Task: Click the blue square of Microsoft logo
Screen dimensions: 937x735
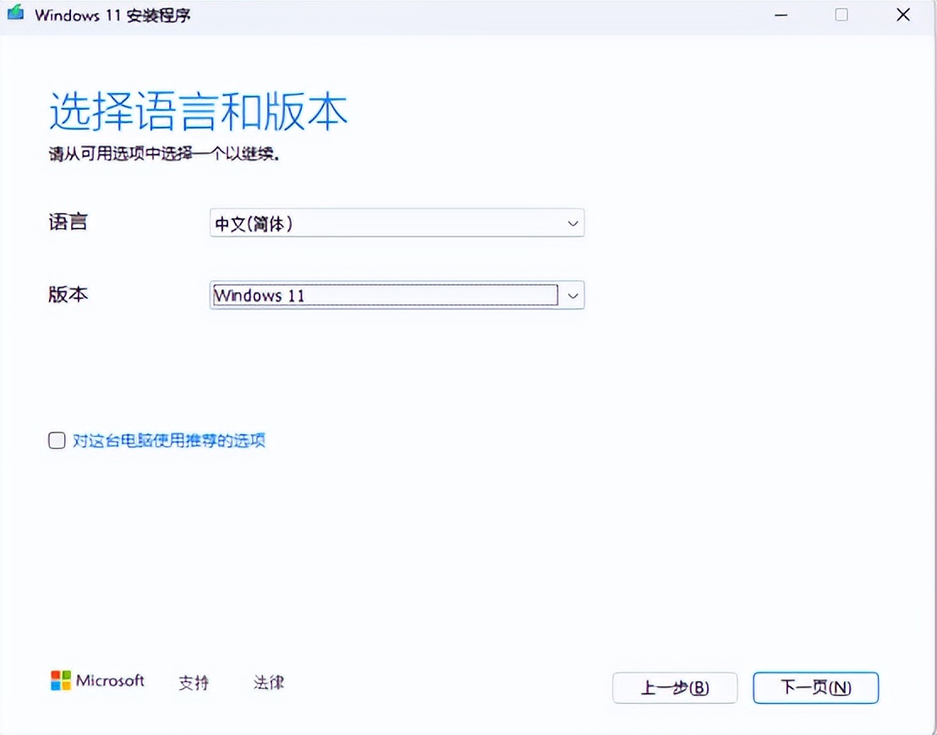Action: coord(55,685)
